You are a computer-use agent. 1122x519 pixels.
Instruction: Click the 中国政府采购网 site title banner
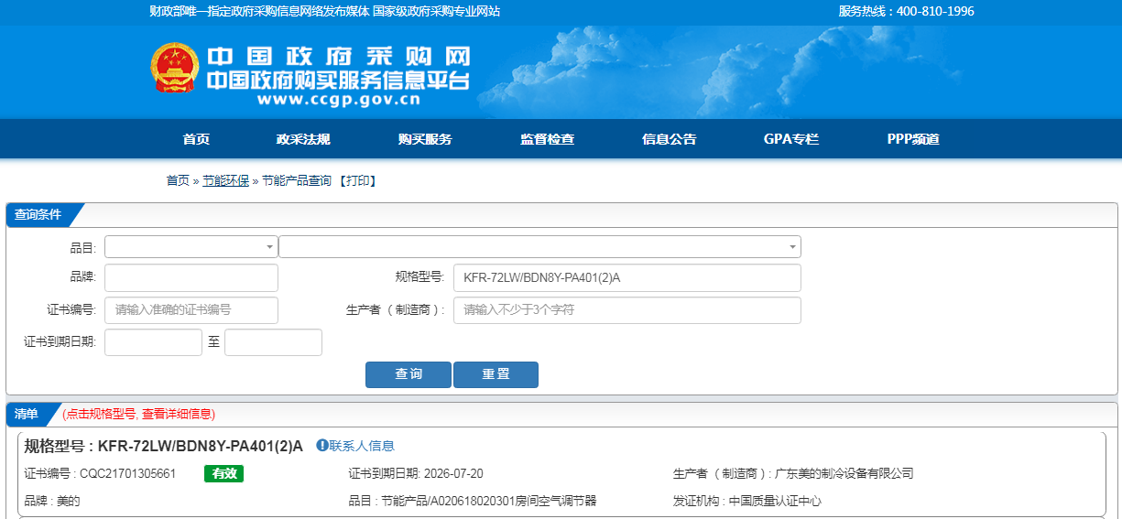point(339,57)
